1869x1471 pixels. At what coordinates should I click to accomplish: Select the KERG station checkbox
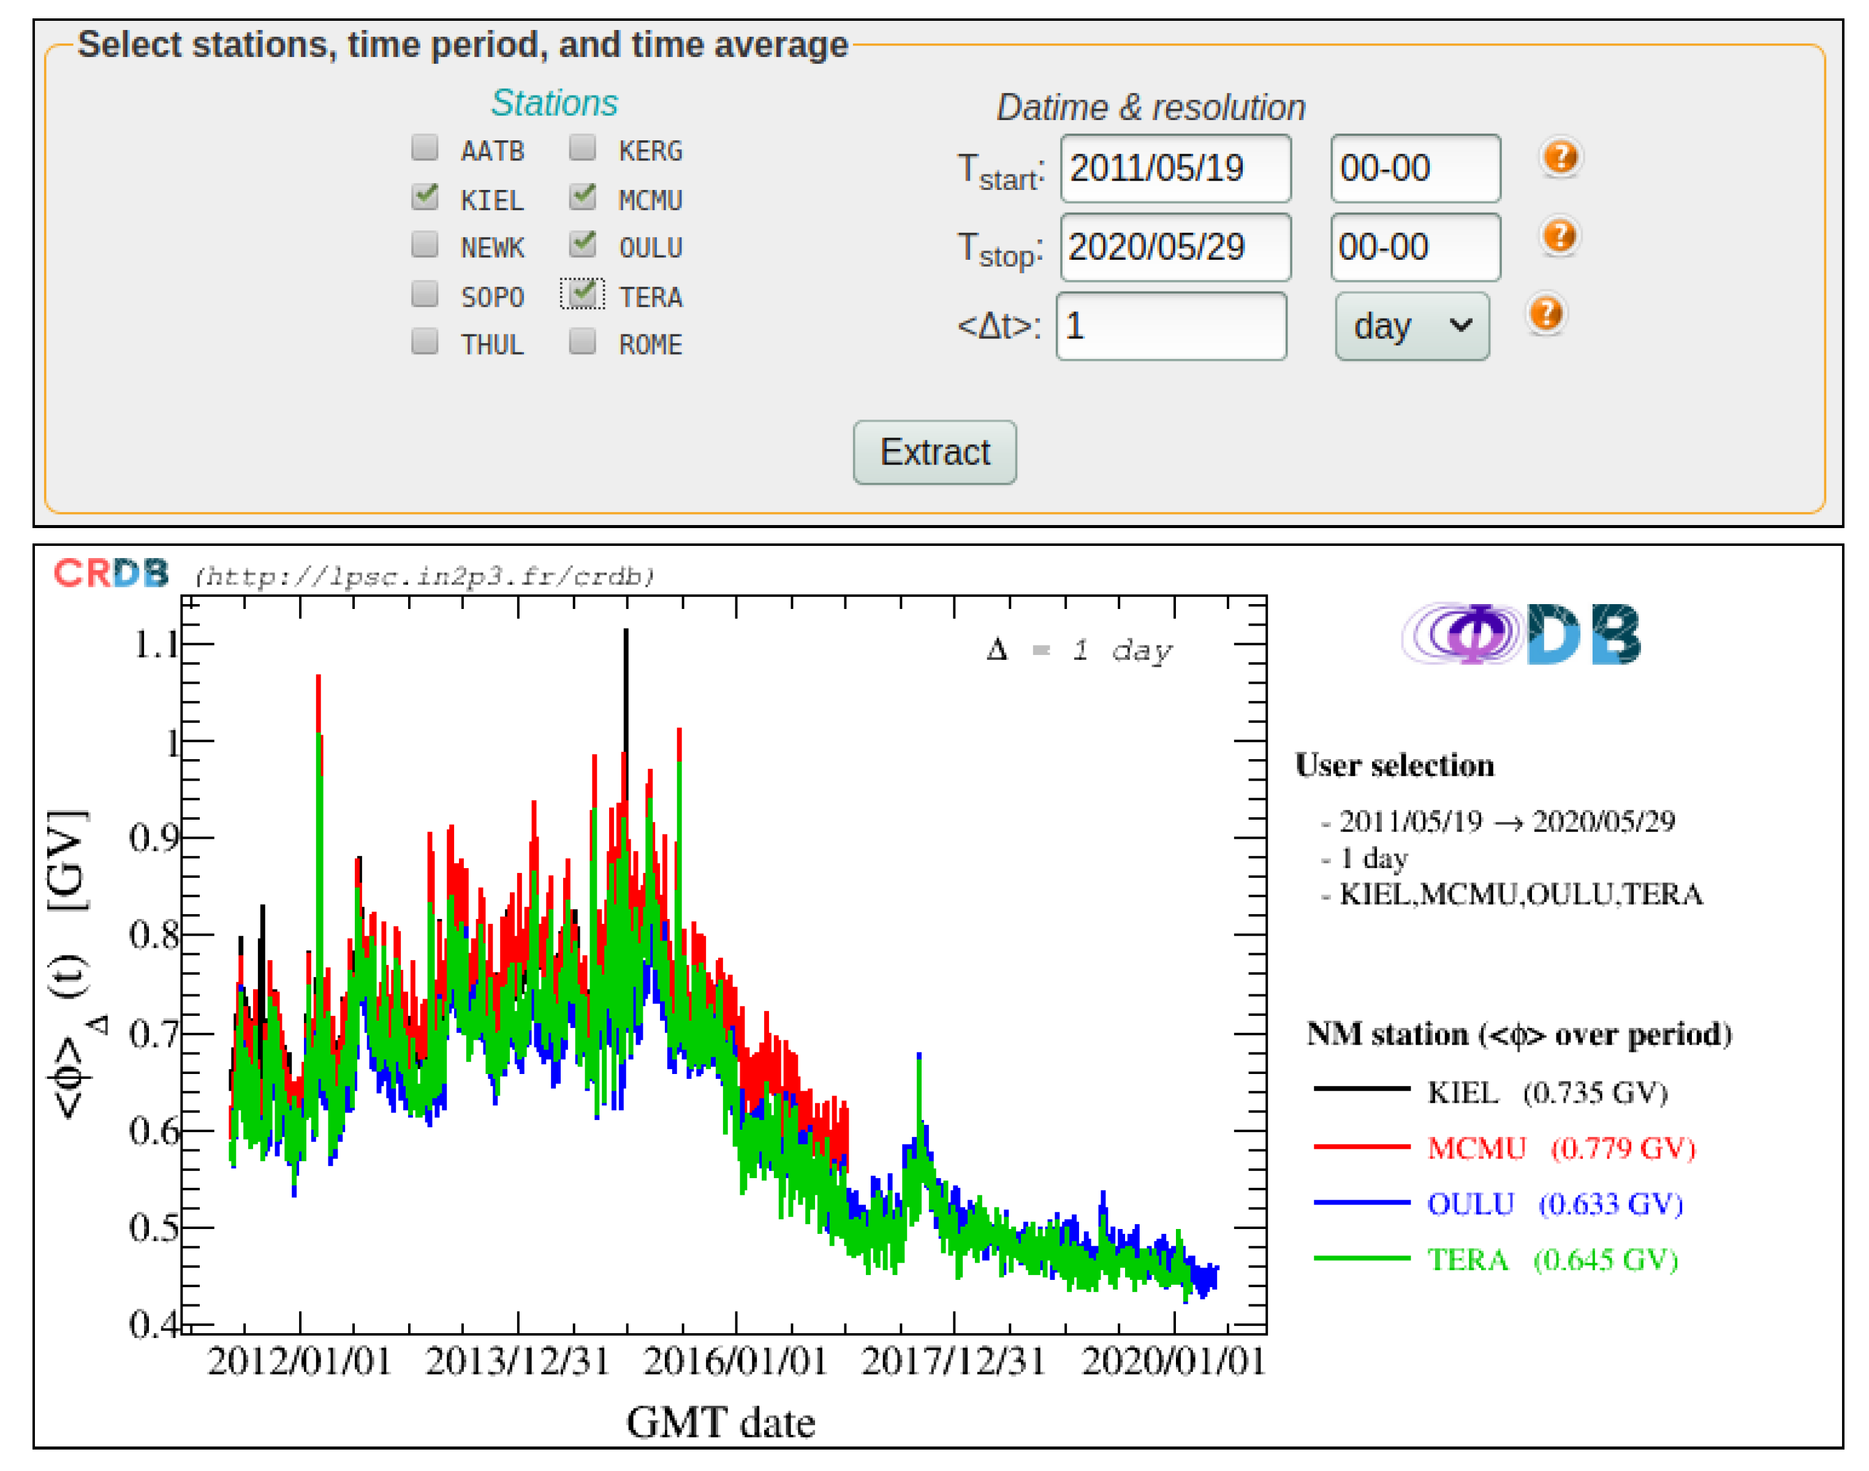(x=583, y=148)
